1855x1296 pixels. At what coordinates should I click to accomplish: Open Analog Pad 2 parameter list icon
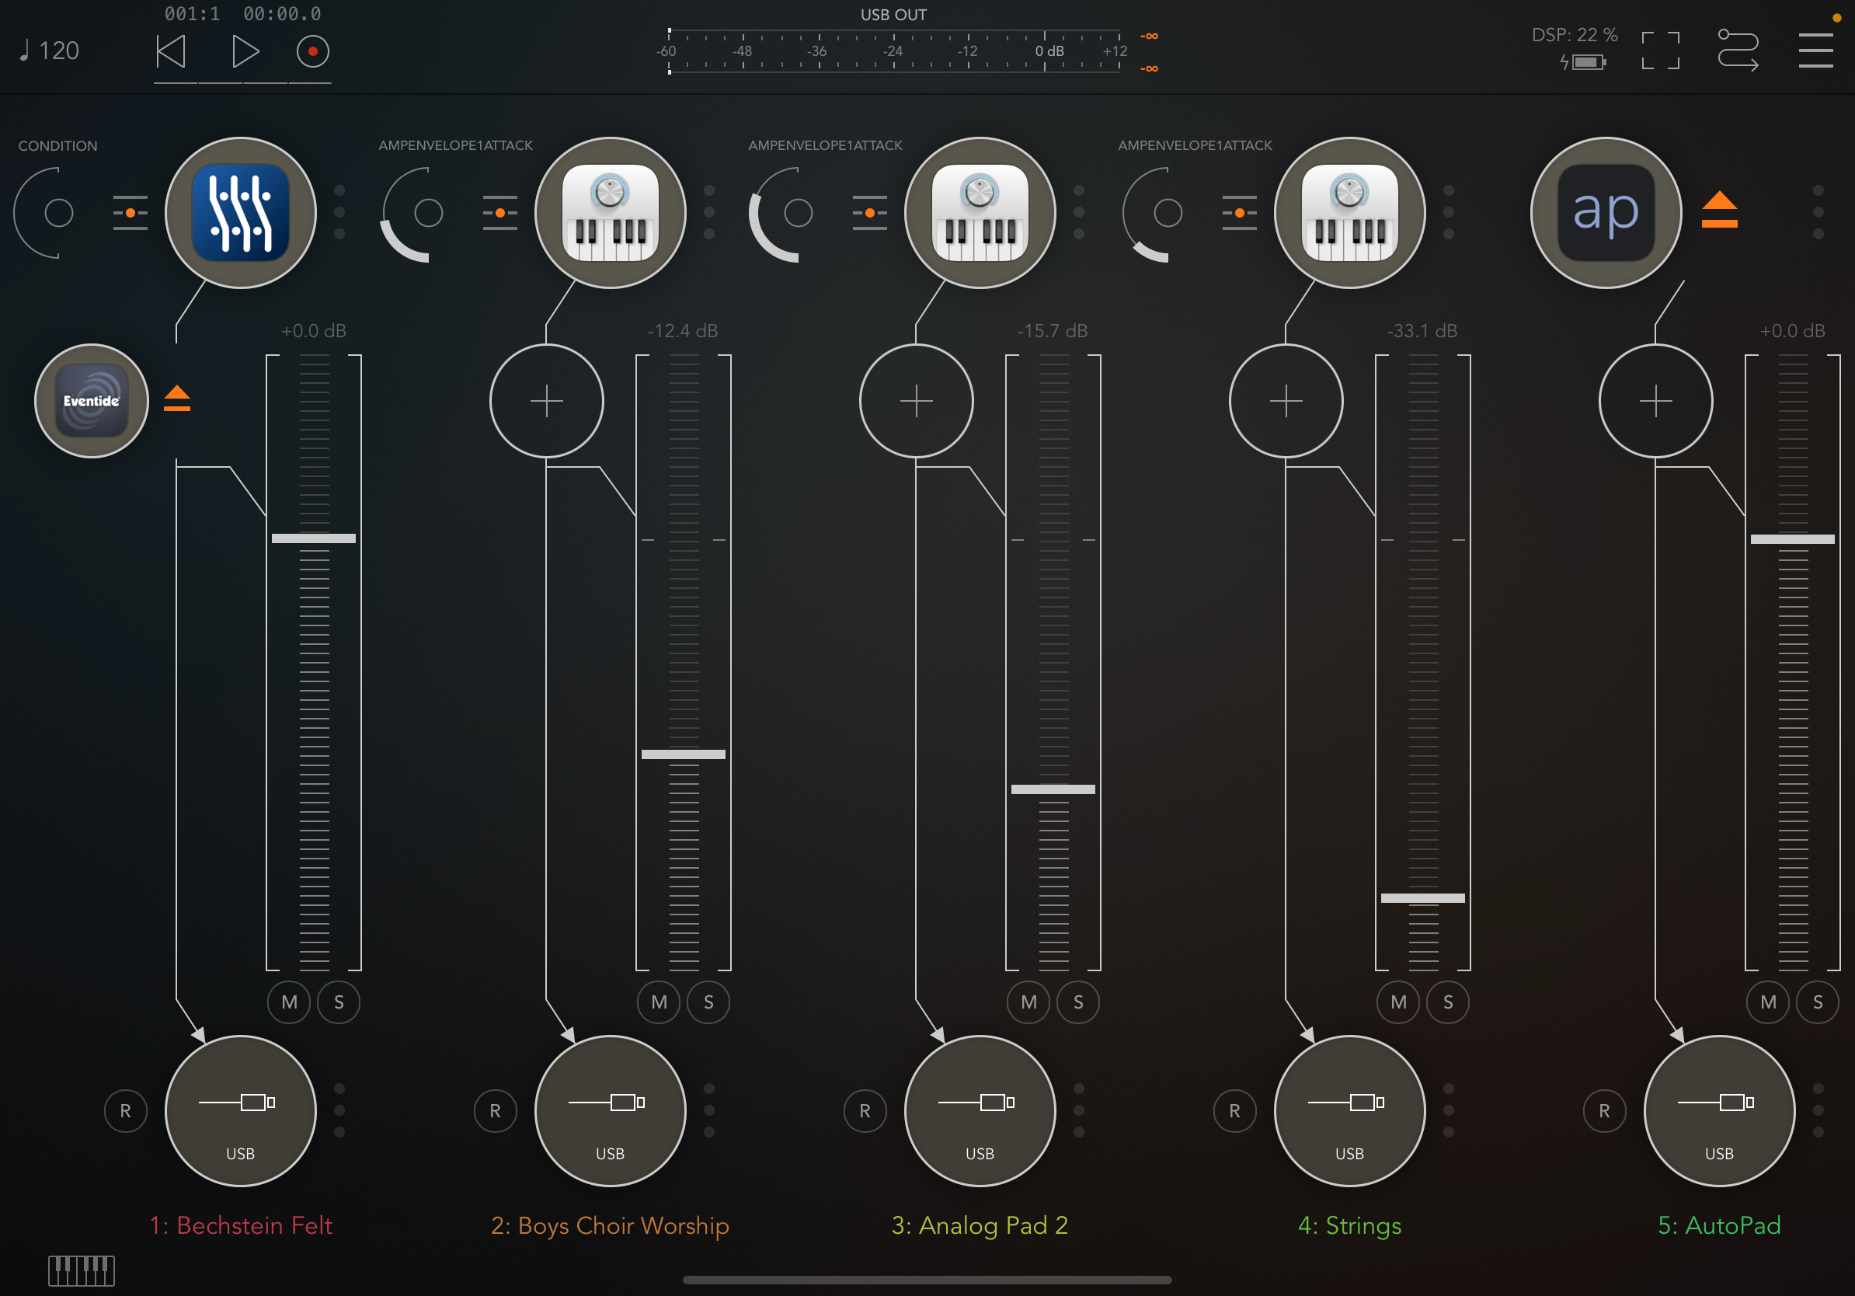pyautogui.click(x=869, y=212)
